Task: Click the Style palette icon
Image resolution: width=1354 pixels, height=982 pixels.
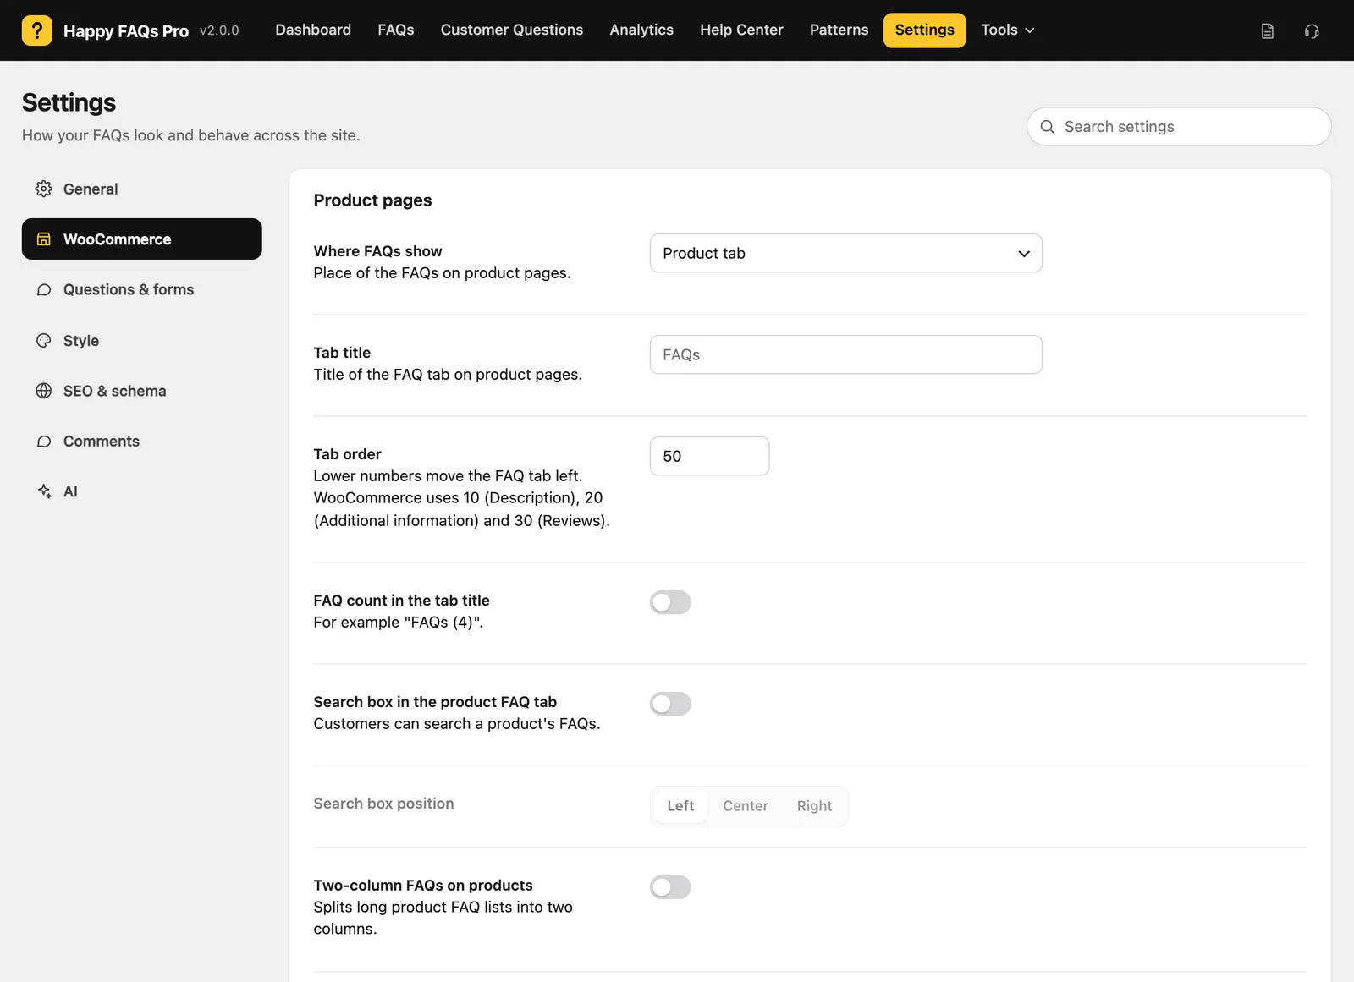Action: (44, 340)
